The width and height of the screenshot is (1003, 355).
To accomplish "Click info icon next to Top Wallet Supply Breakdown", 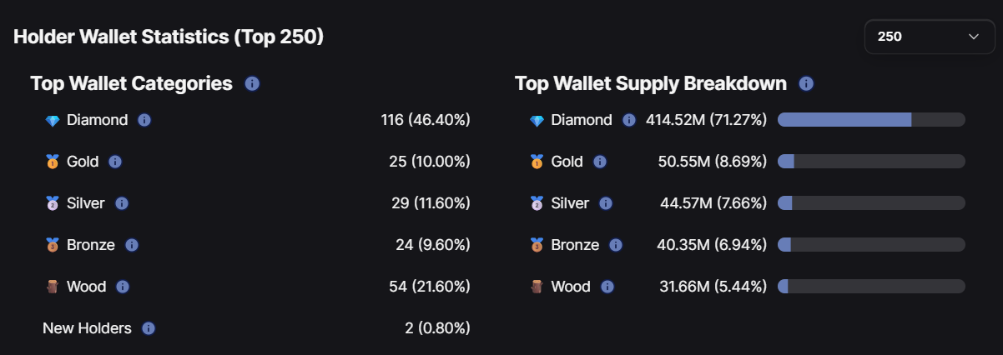I will [x=806, y=83].
